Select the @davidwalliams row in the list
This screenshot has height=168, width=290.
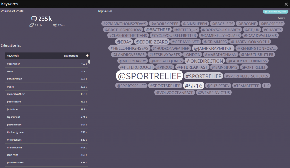point(47,163)
